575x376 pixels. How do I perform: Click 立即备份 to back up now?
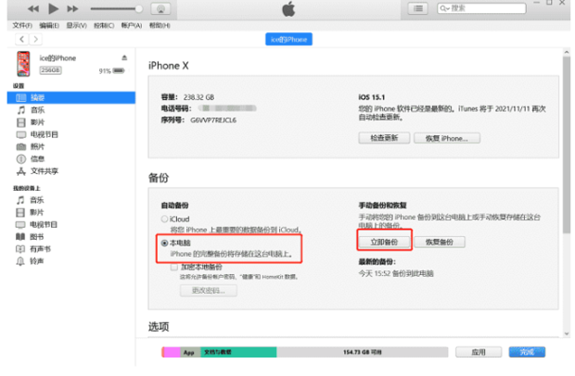click(x=384, y=242)
